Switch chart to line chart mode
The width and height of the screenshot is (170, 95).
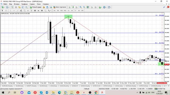(76, 7)
